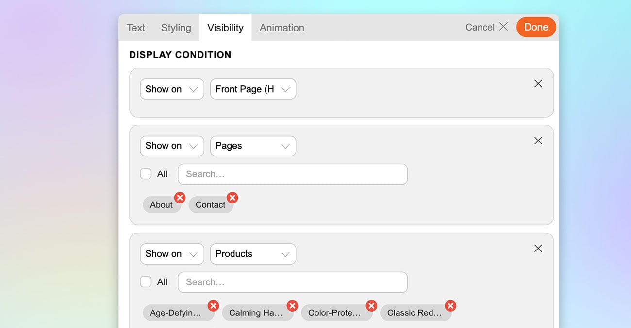Cancel the visibility settings
Screen dimensions: 631x328
(x=480, y=27)
